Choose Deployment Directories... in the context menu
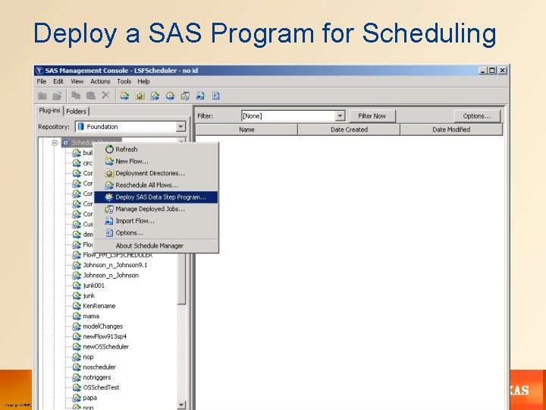 [x=156, y=173]
